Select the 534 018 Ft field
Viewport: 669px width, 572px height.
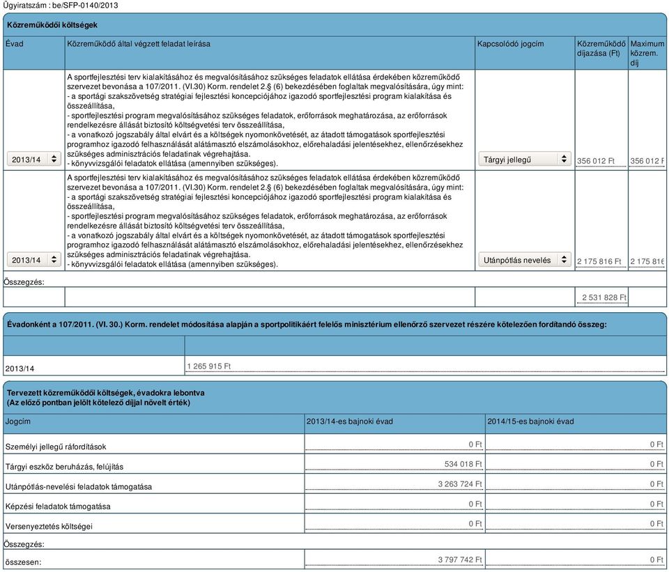pyautogui.click(x=394, y=464)
